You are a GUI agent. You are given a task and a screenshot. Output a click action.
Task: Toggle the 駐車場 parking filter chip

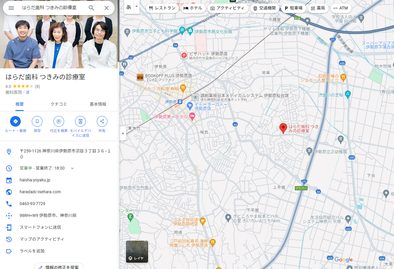(293, 8)
